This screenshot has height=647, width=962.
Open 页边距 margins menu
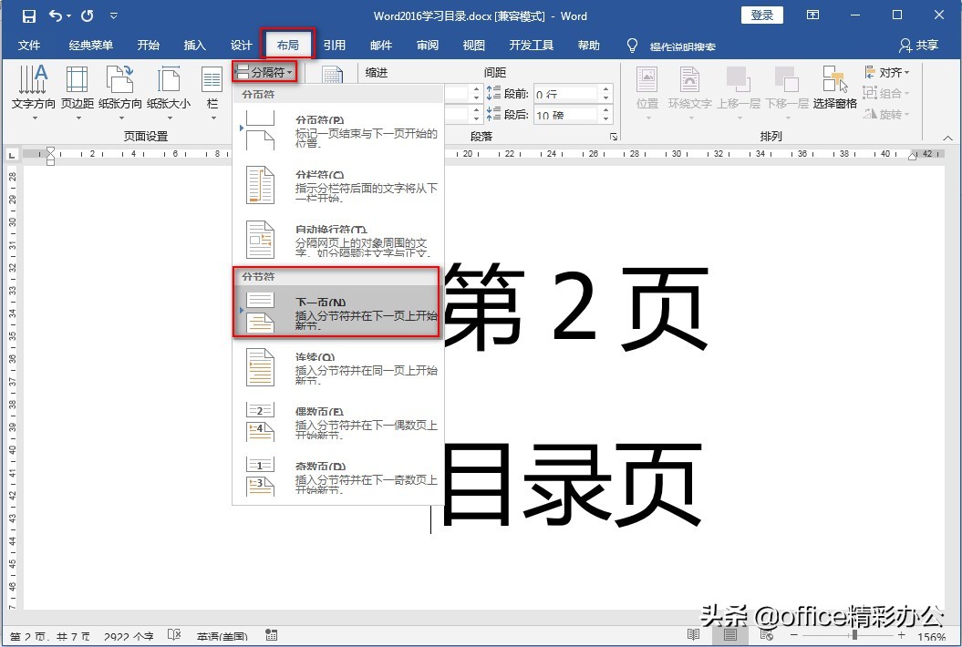[78, 92]
